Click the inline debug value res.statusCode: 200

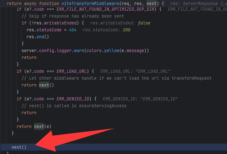107,30
